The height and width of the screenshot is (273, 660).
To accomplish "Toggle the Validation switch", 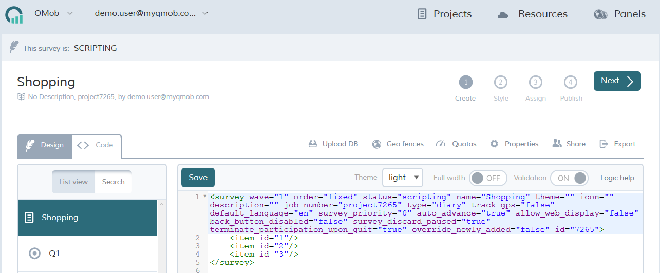I will click(569, 178).
